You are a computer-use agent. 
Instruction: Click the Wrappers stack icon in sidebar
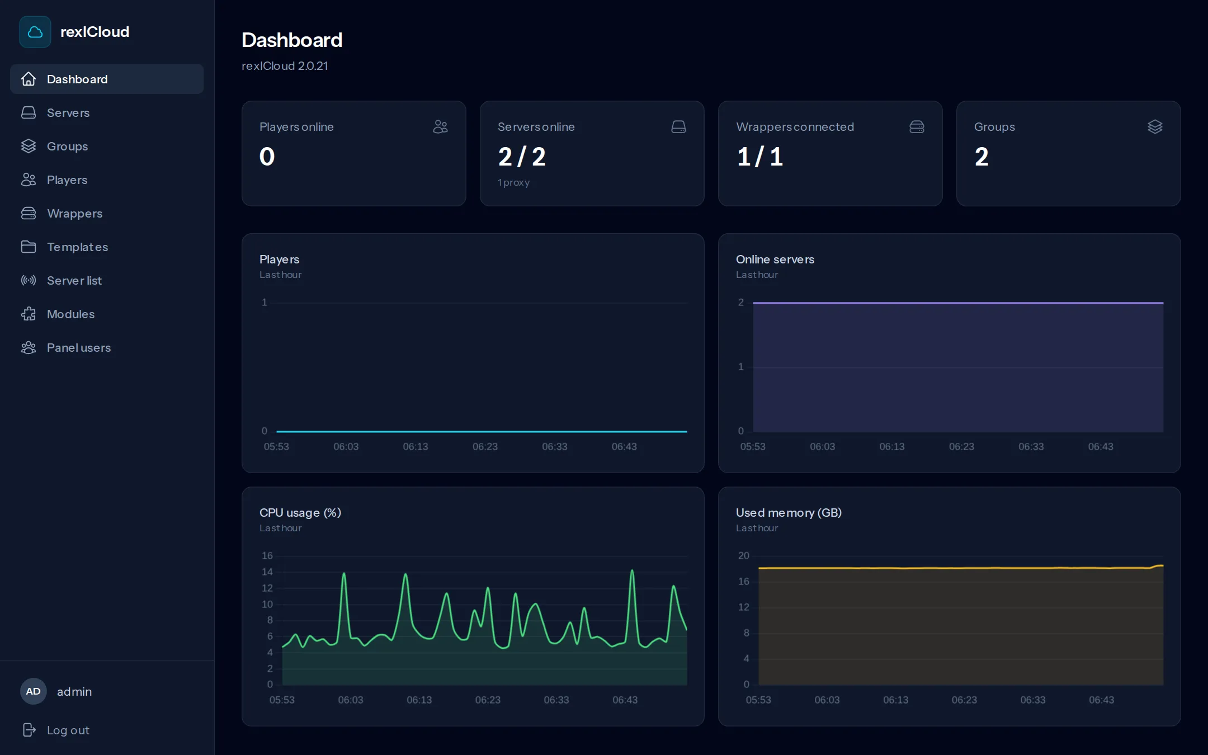[29, 213]
